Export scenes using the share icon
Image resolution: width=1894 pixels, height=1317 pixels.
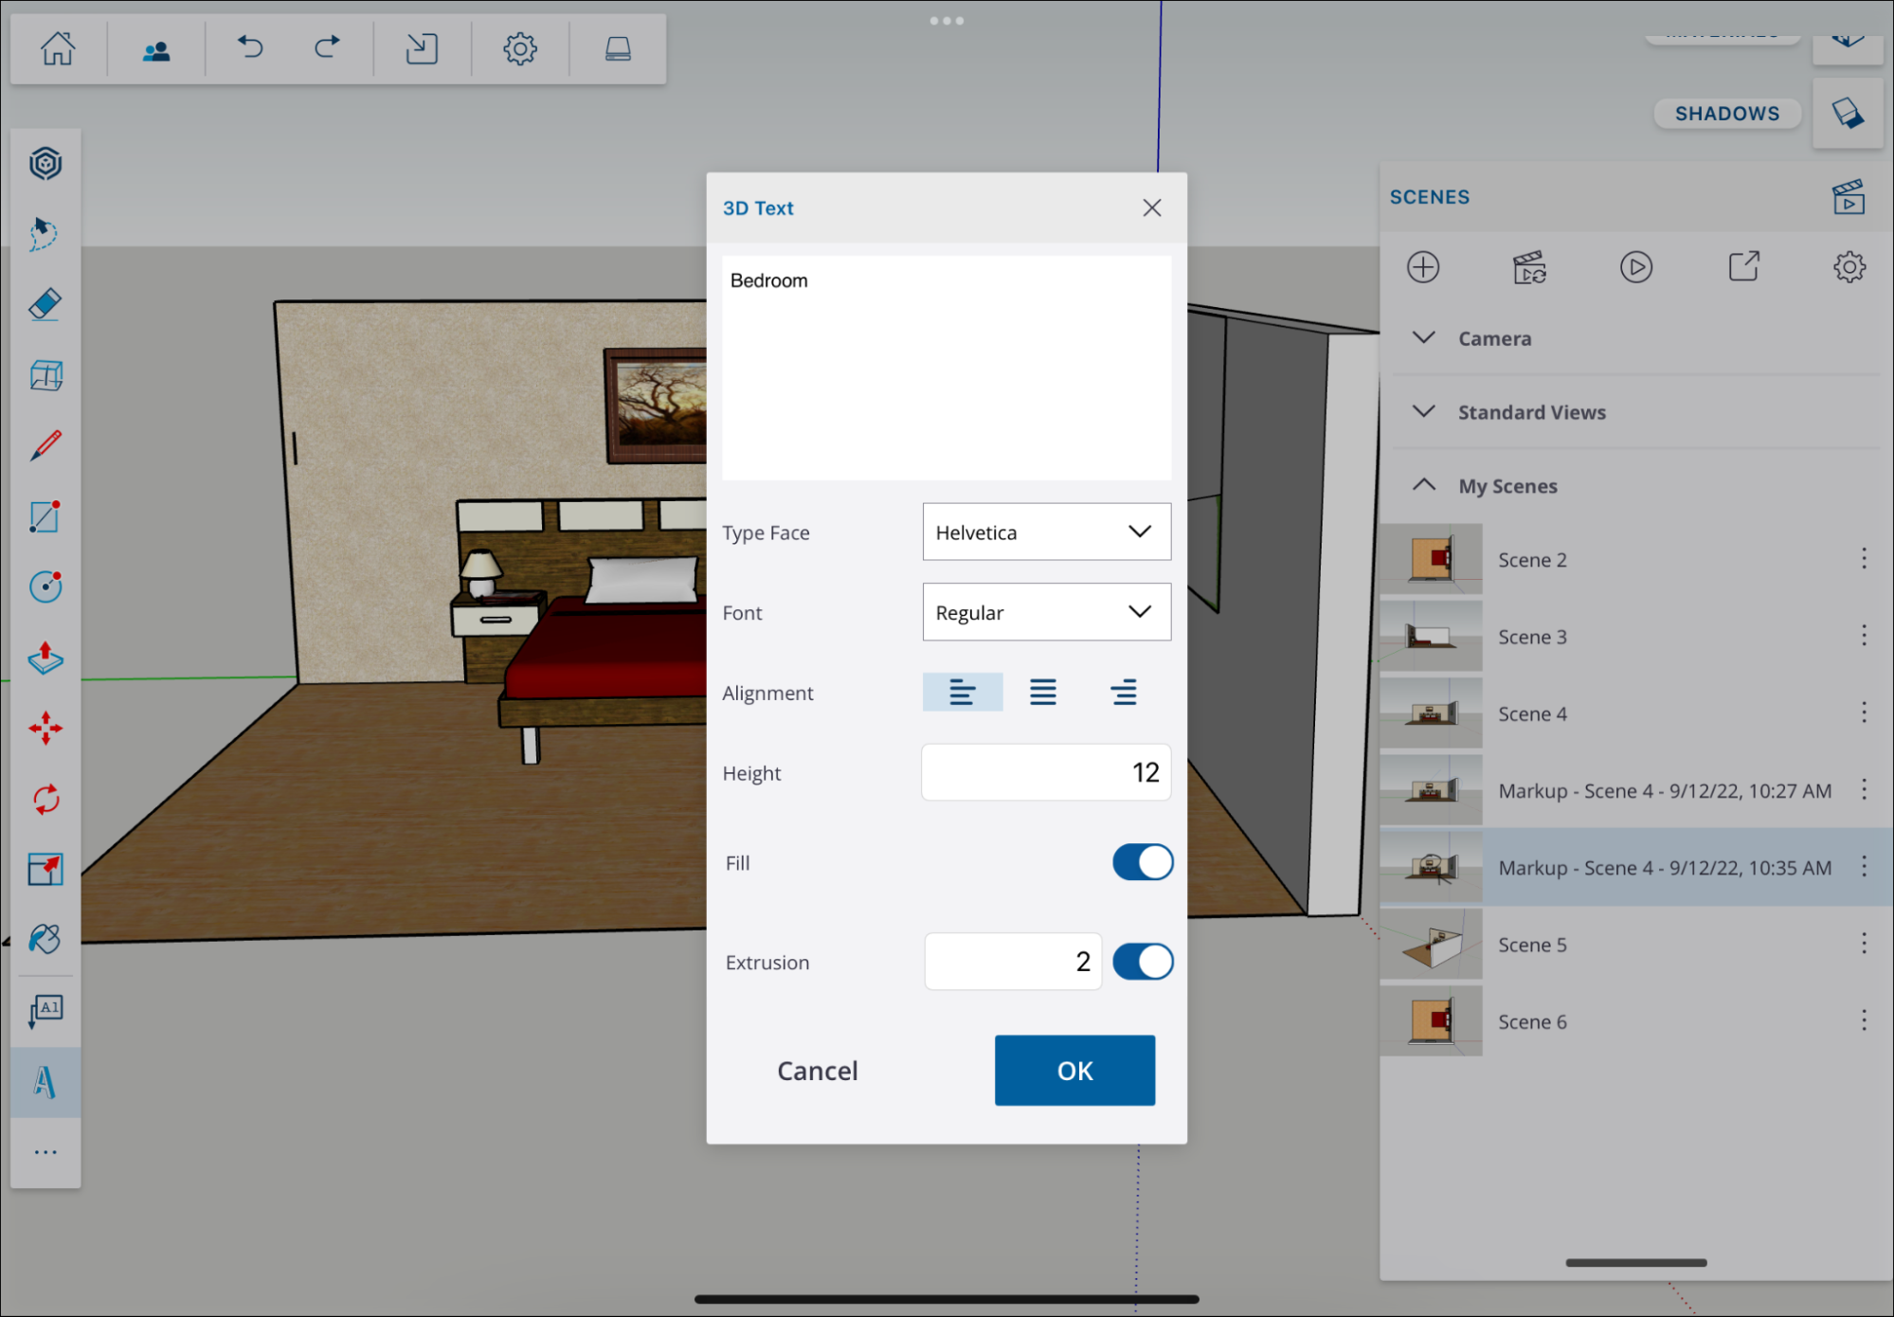pos(1743,267)
